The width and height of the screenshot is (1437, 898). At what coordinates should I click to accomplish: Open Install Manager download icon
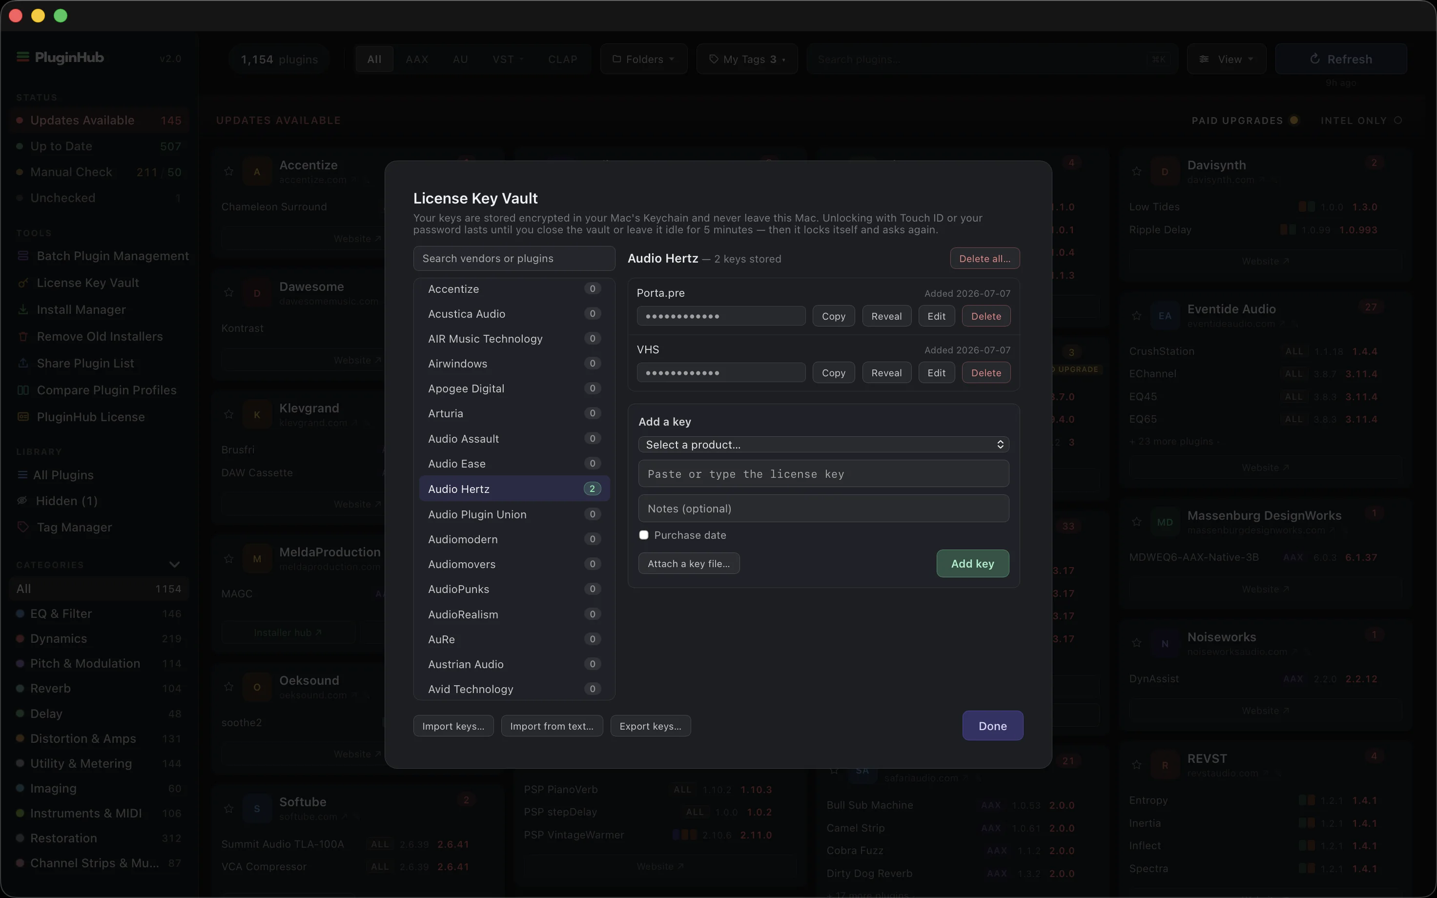[23, 309]
